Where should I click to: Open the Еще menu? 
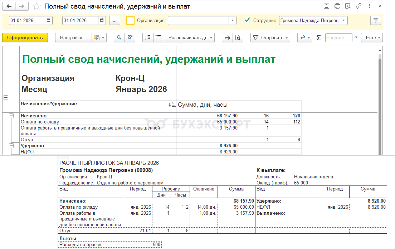click(372, 37)
